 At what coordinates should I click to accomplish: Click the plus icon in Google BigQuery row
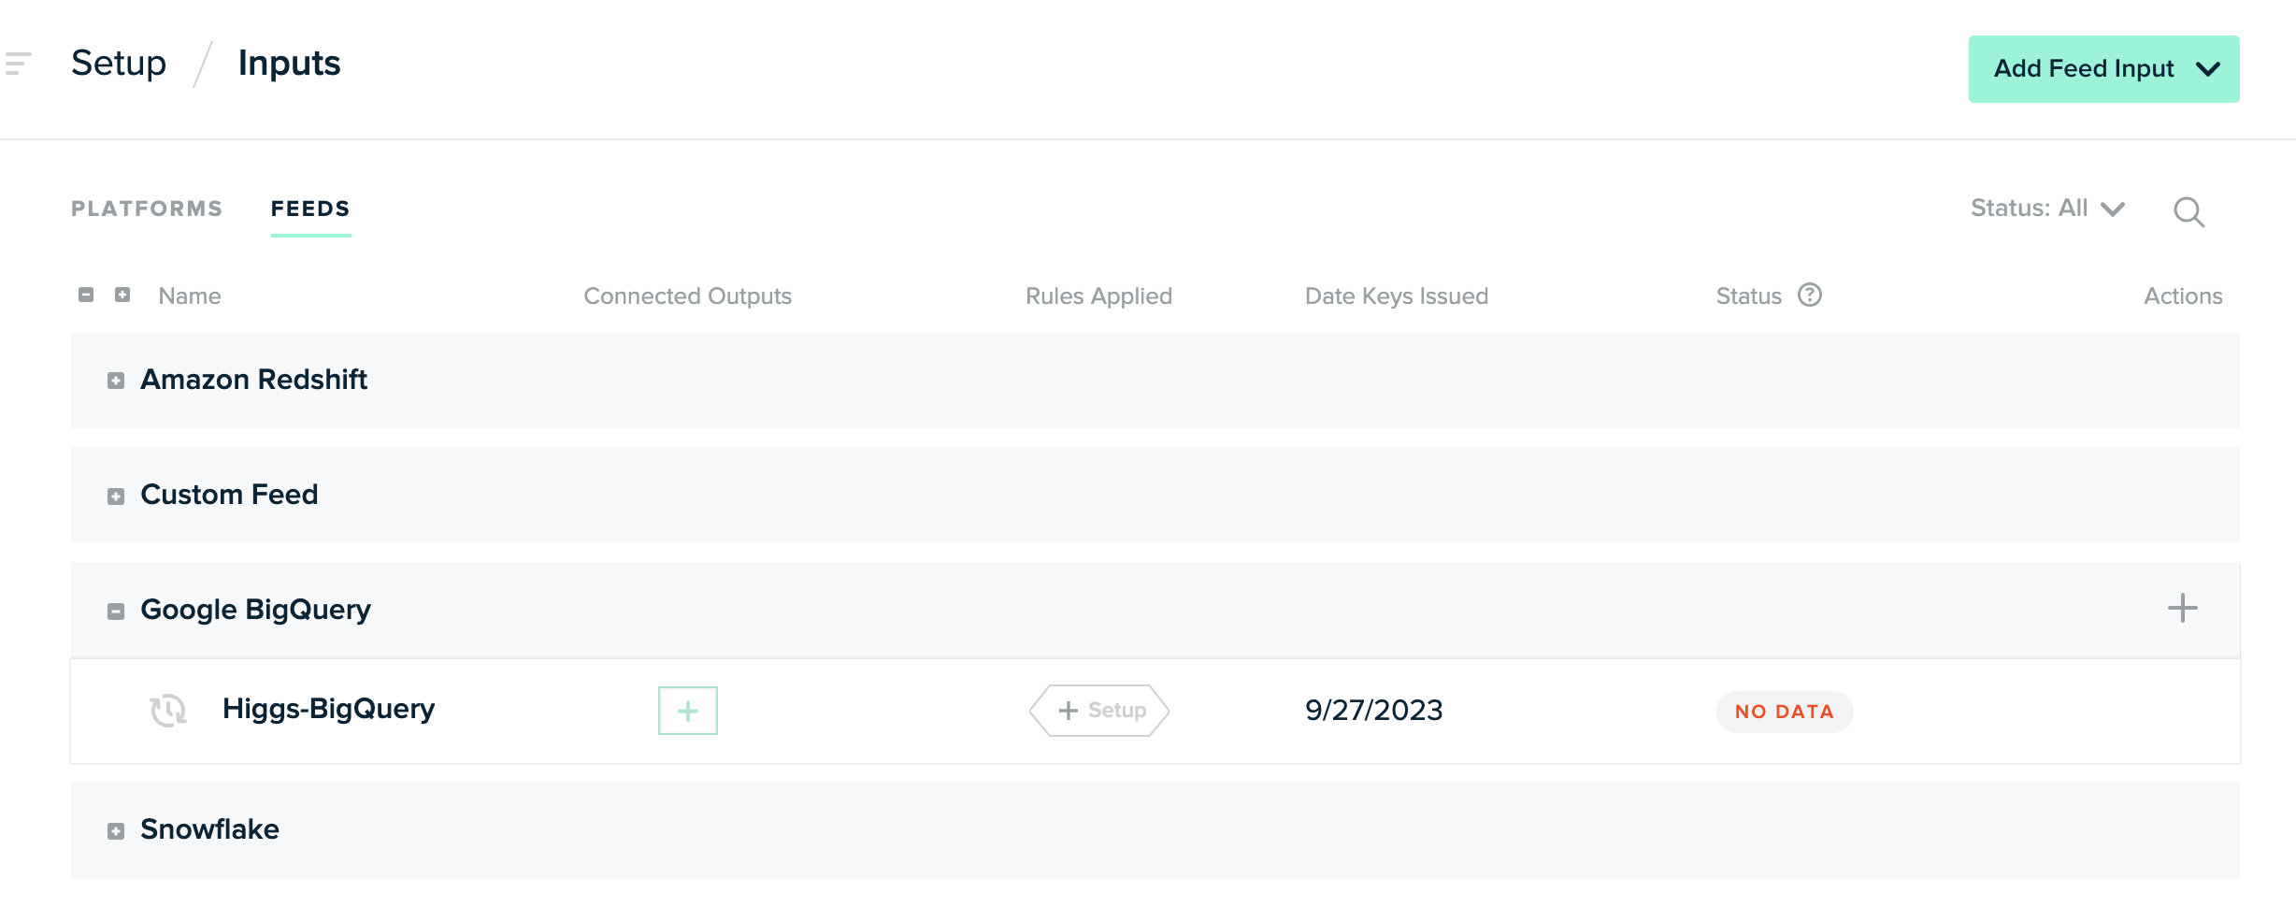pyautogui.click(x=2183, y=609)
